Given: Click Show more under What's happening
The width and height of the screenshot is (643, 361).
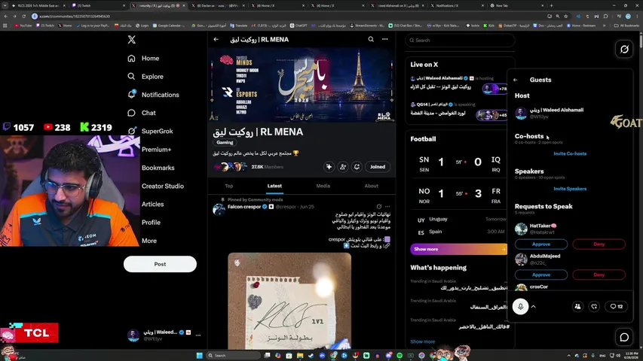Looking at the screenshot, I should tap(422, 341).
